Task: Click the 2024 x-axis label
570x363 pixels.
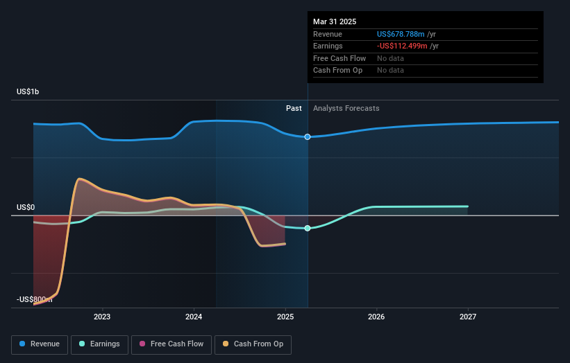Action: pos(194,317)
